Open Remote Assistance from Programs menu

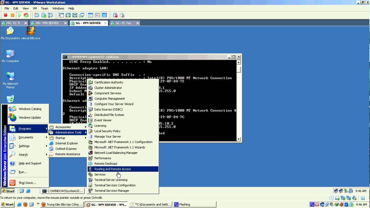click(x=68, y=154)
